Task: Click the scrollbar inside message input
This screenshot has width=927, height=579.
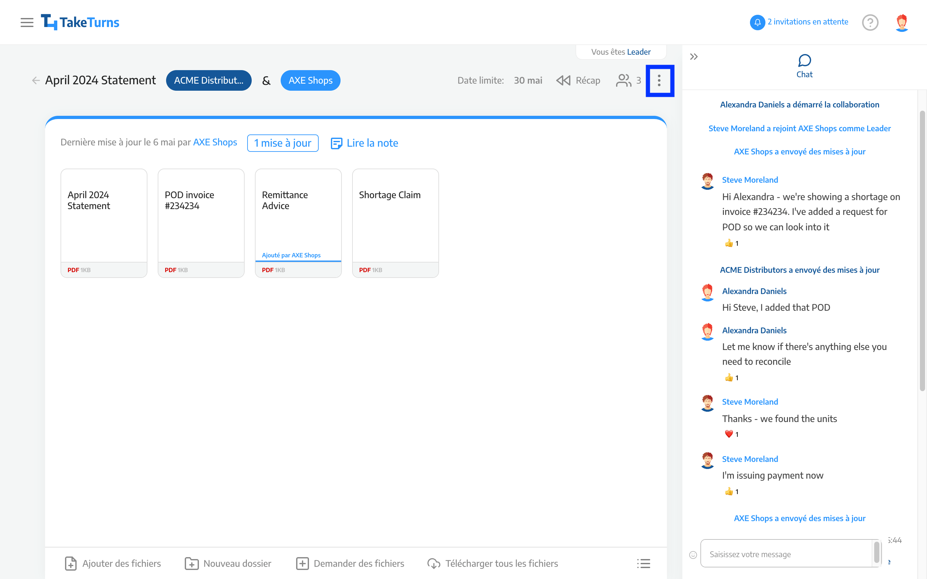Action: [x=876, y=552]
